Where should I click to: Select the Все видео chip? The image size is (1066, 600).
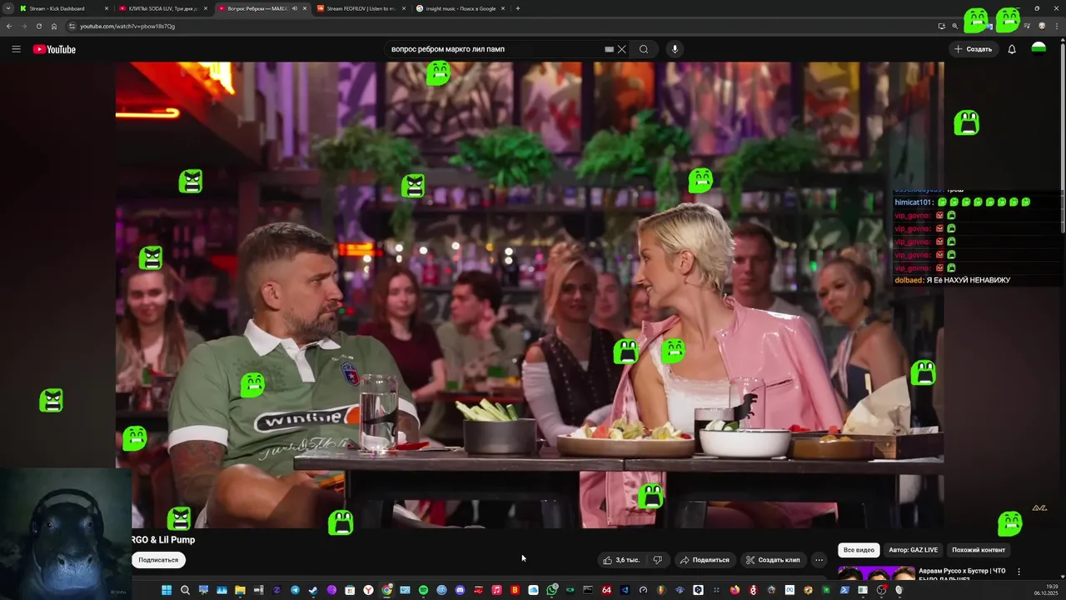click(x=859, y=550)
